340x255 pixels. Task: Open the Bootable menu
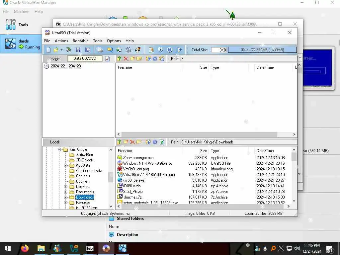pos(80,41)
